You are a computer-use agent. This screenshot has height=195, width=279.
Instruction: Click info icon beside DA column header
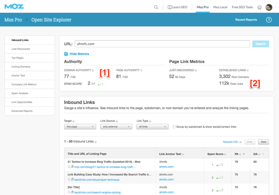[259, 154]
